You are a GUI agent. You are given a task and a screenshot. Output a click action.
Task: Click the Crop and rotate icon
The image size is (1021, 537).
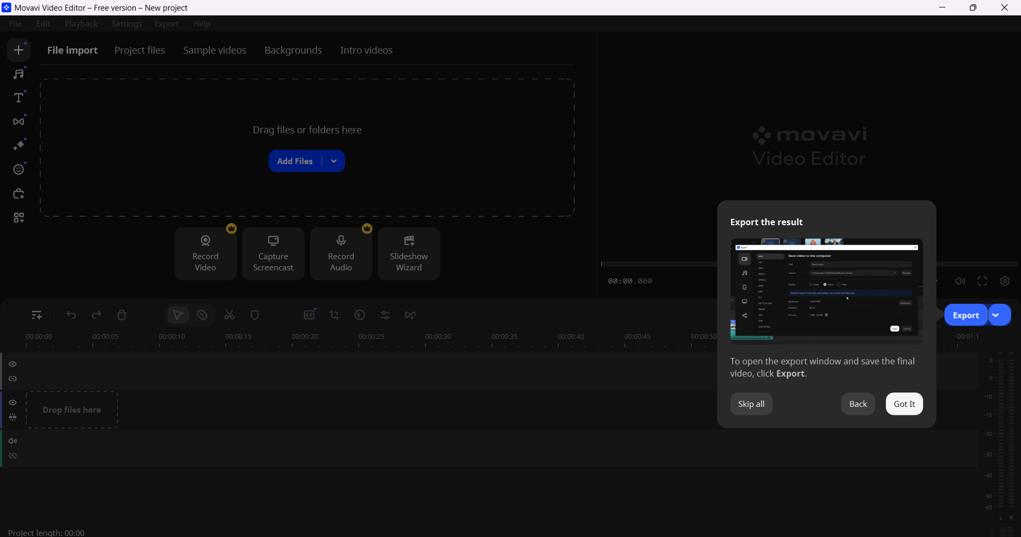point(335,316)
